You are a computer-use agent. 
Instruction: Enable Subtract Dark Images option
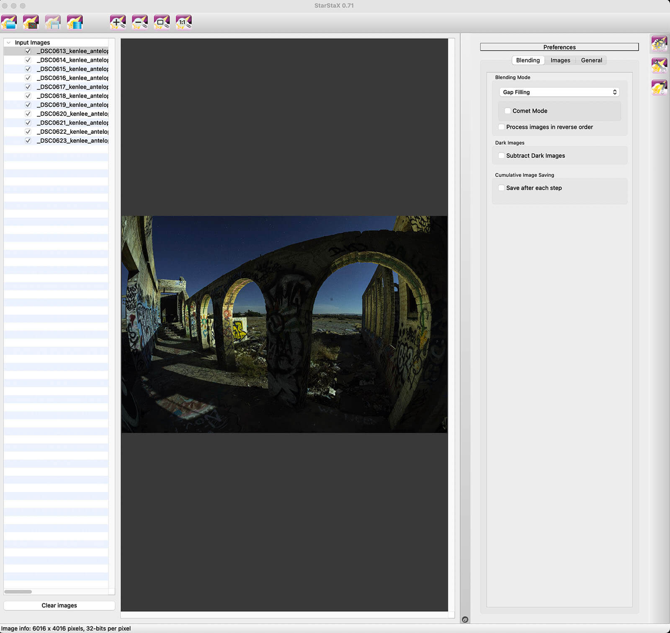(x=501, y=156)
